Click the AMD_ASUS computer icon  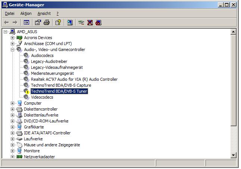pos(12,32)
